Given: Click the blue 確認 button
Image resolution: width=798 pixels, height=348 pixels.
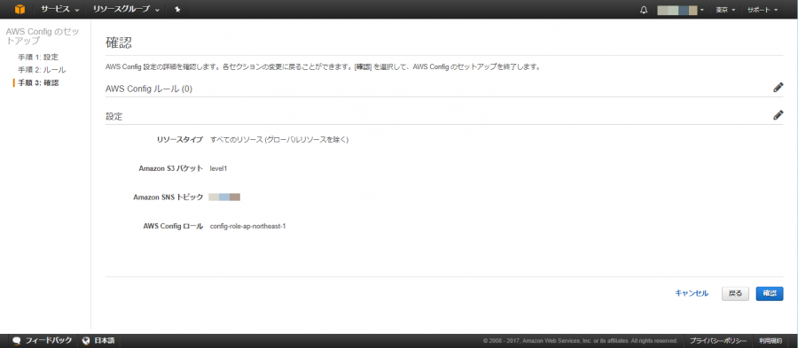Looking at the screenshot, I should pyautogui.click(x=769, y=294).
